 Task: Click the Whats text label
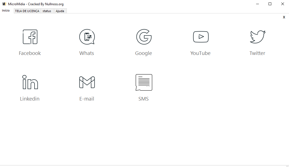click(87, 53)
